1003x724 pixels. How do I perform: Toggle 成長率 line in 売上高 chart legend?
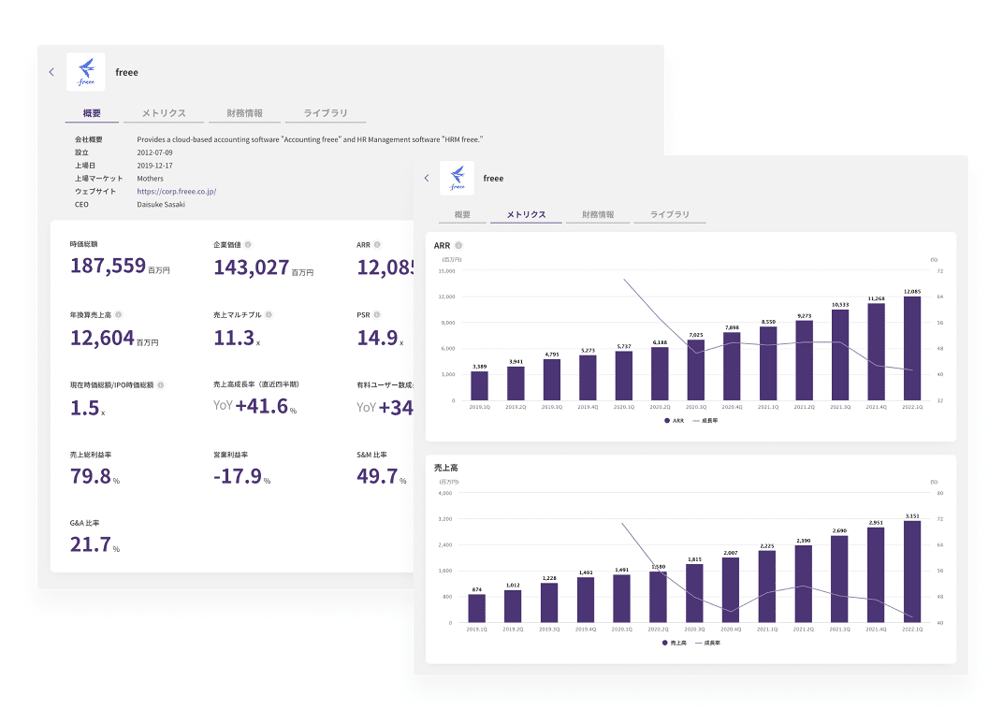707,643
